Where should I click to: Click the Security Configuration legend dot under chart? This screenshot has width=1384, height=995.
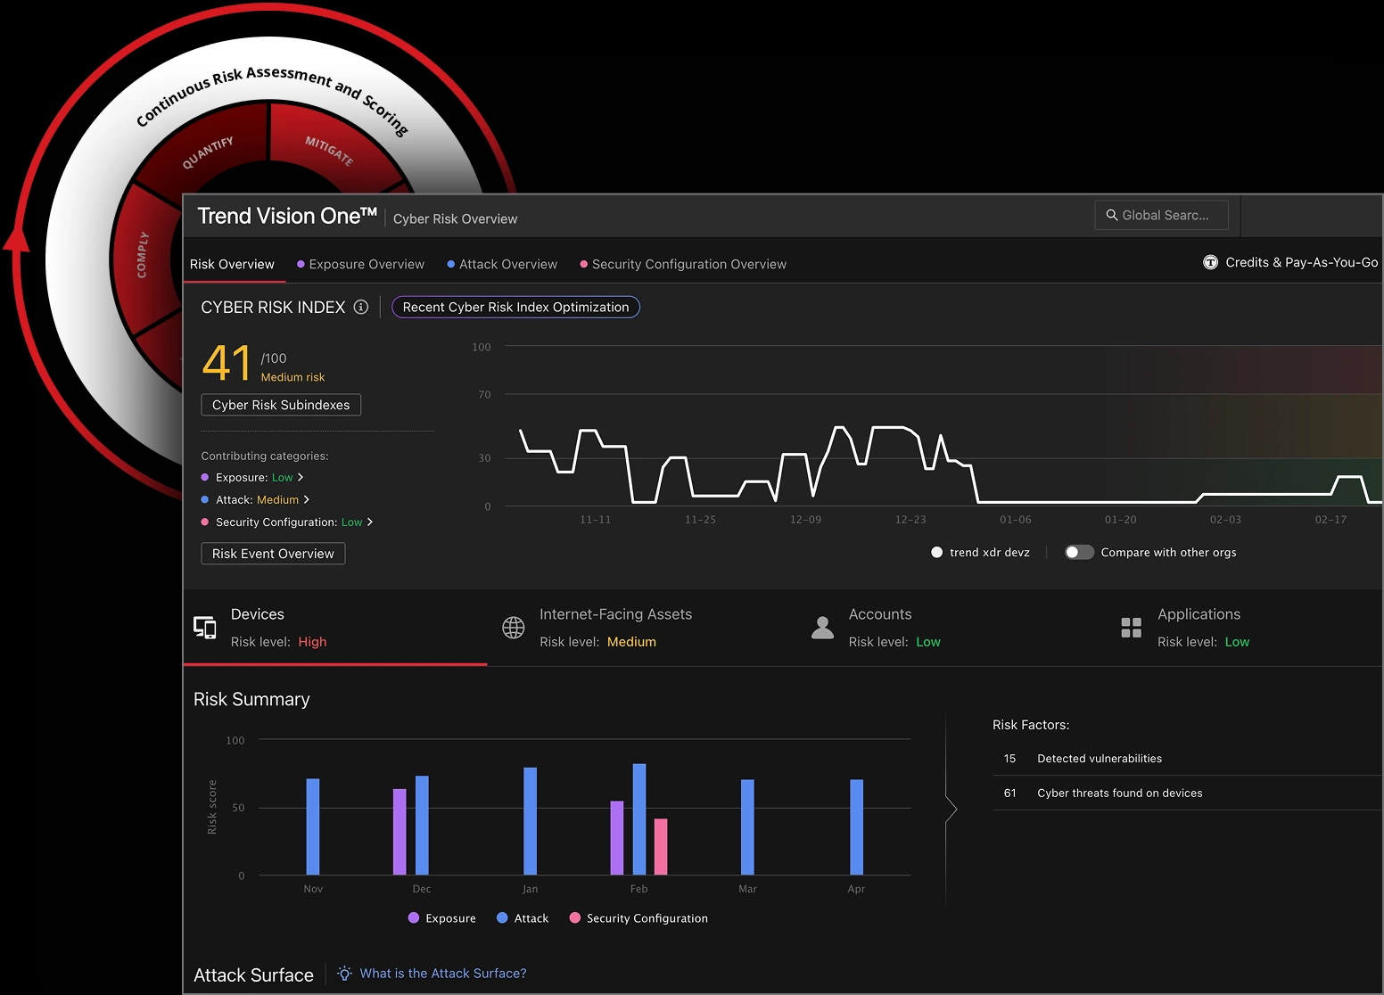click(x=575, y=917)
